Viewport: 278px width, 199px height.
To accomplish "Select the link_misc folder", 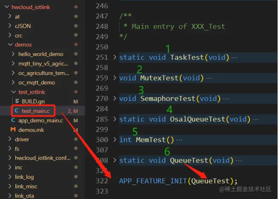I will 26,186.
